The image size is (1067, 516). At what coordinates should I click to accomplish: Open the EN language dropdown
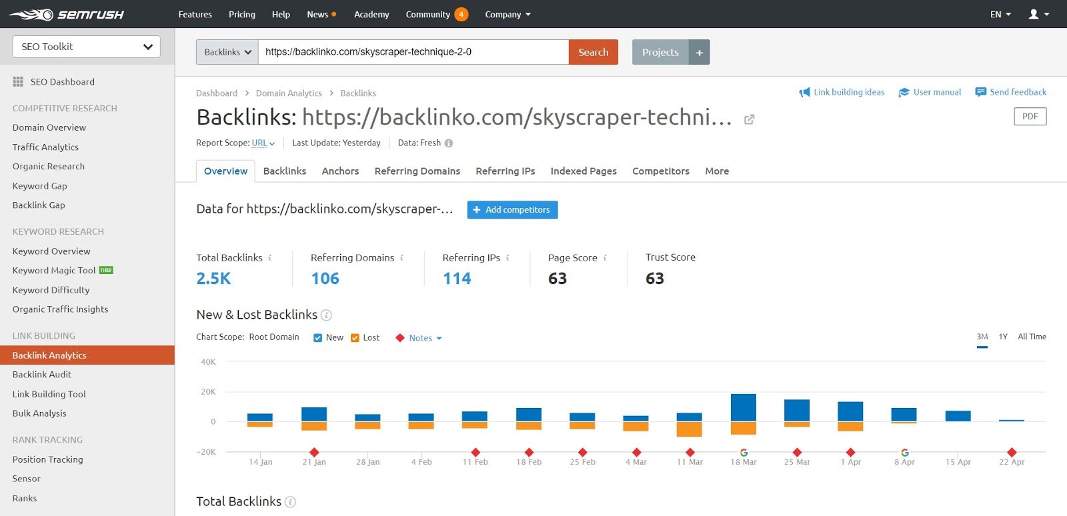[x=1000, y=14]
